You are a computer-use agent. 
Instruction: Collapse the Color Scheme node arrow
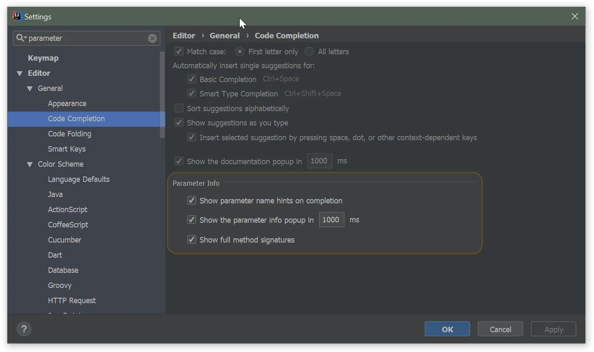click(x=29, y=164)
